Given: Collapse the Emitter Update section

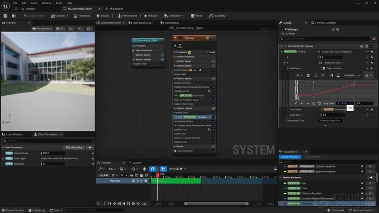Looking at the screenshot, I should (175, 66).
